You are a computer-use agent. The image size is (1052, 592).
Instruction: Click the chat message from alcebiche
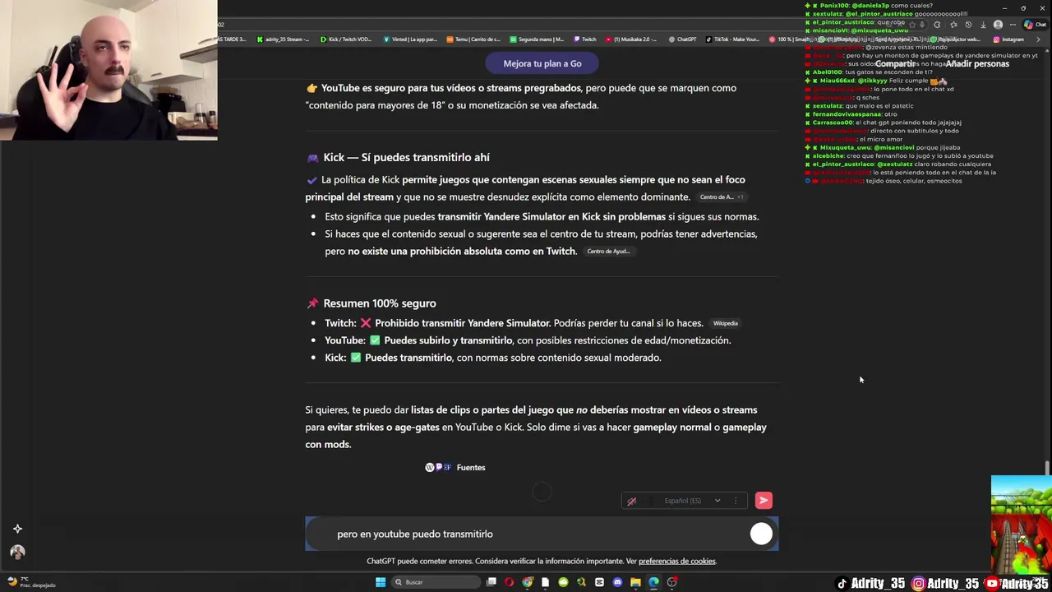click(x=899, y=155)
